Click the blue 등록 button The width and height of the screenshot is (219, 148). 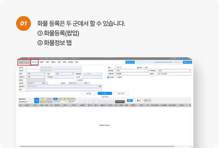105,93
